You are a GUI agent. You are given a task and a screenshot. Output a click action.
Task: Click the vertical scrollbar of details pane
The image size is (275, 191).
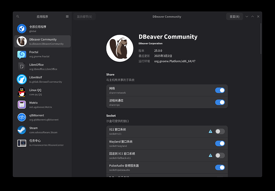point(261,39)
